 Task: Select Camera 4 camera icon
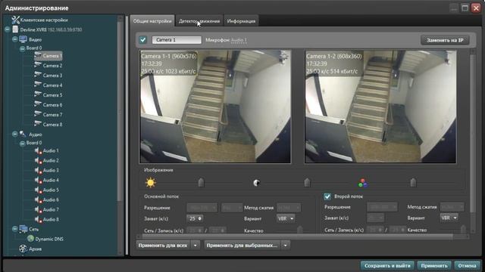38,85
